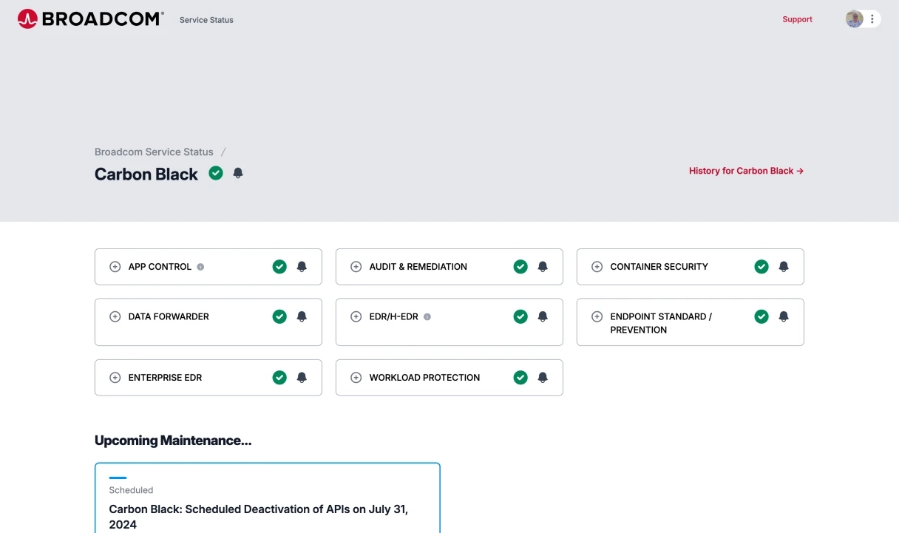The image size is (899, 533).
Task: Click the info icon beside App Control
Action: (x=200, y=267)
